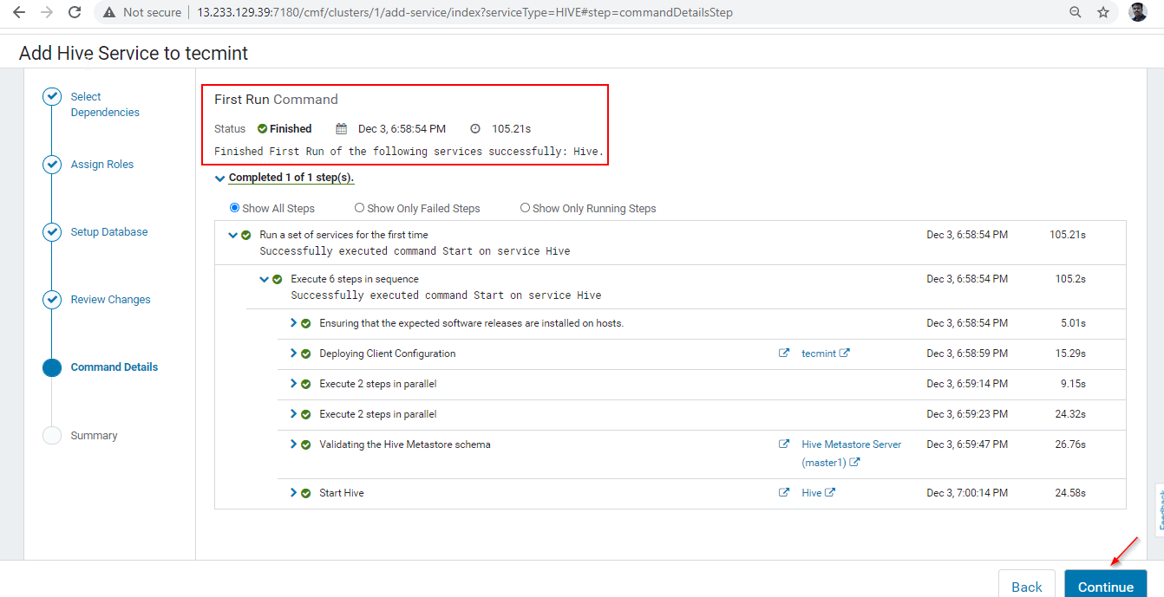Go to the Assign Roles wizard step
The width and height of the screenshot is (1164, 597).
[x=102, y=165]
